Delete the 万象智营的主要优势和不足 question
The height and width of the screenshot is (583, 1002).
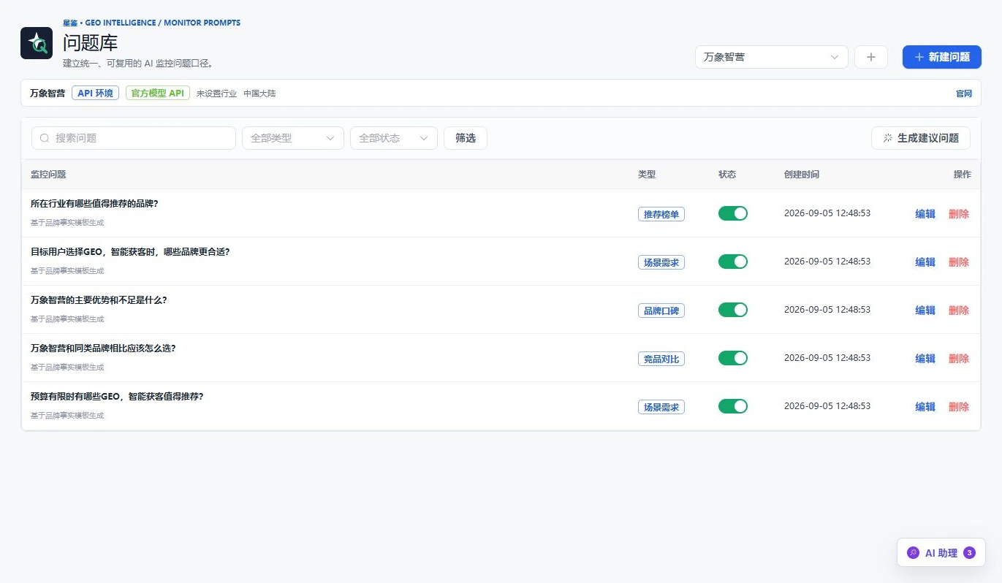coord(959,310)
